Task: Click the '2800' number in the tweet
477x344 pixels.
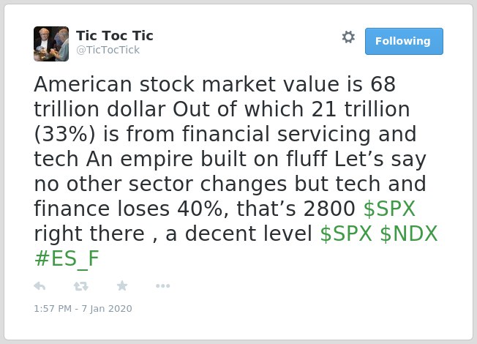Action: tap(329, 209)
